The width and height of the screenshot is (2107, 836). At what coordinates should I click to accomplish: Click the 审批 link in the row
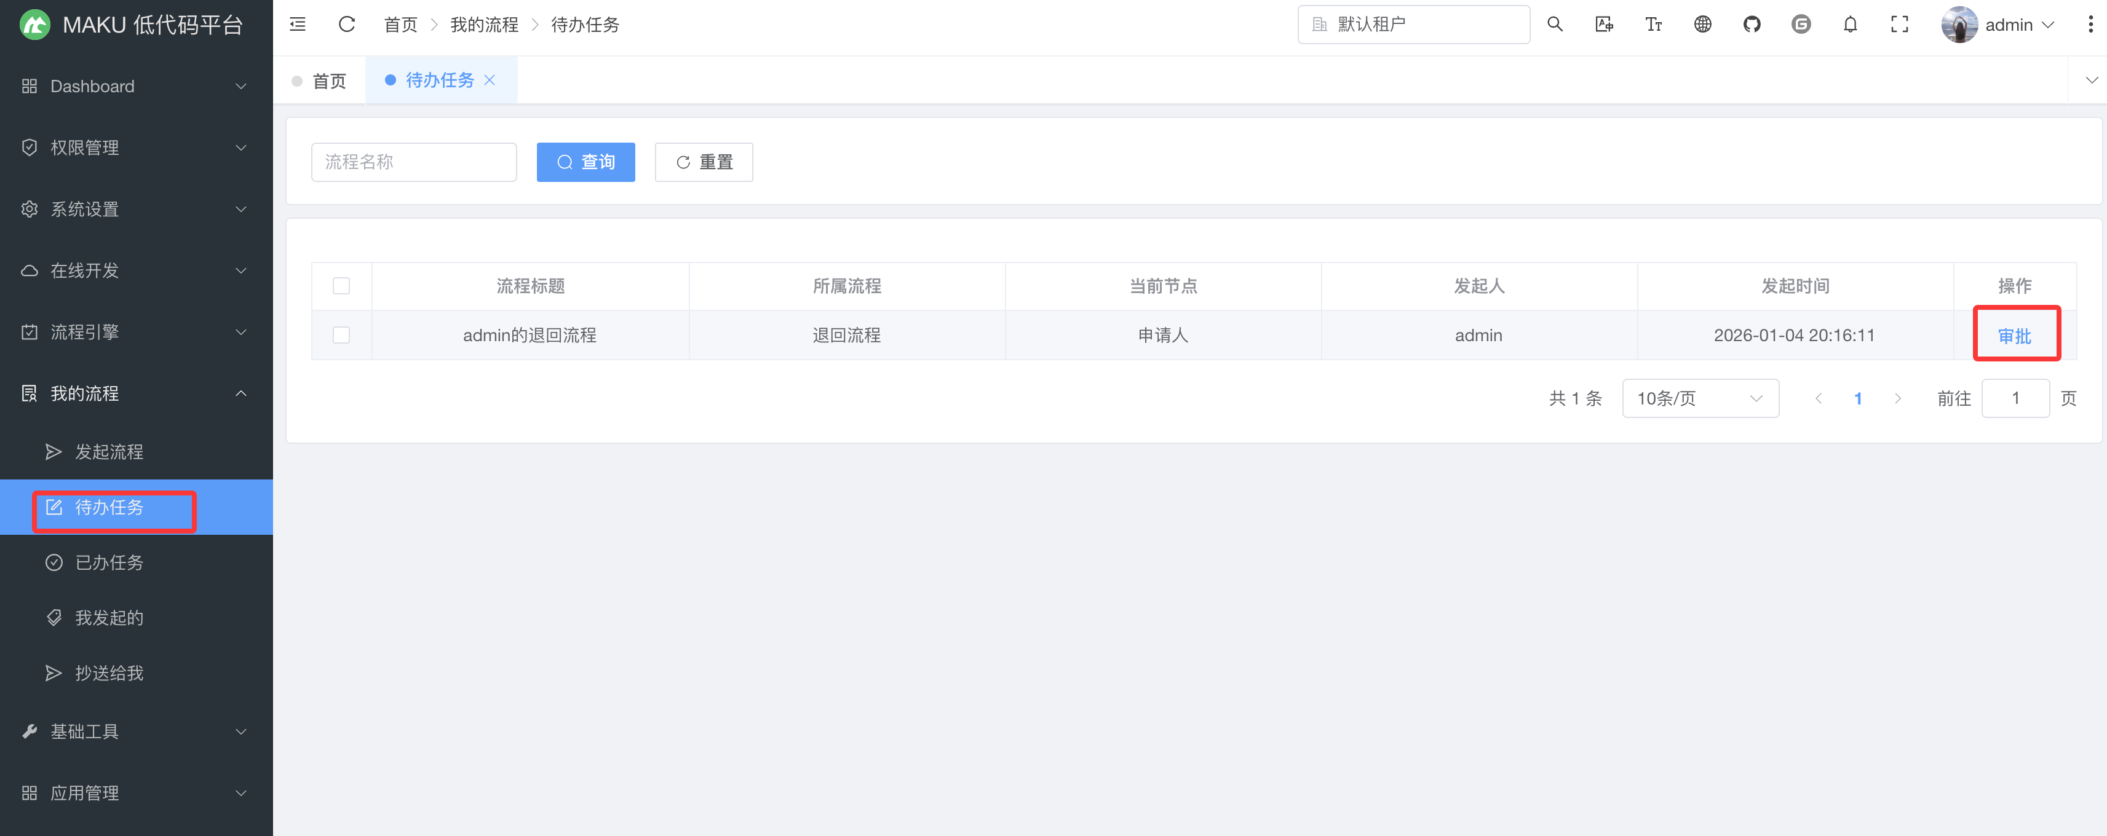[x=2014, y=336]
